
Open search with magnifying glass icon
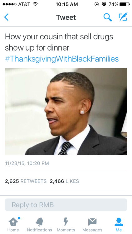click(108, 17)
